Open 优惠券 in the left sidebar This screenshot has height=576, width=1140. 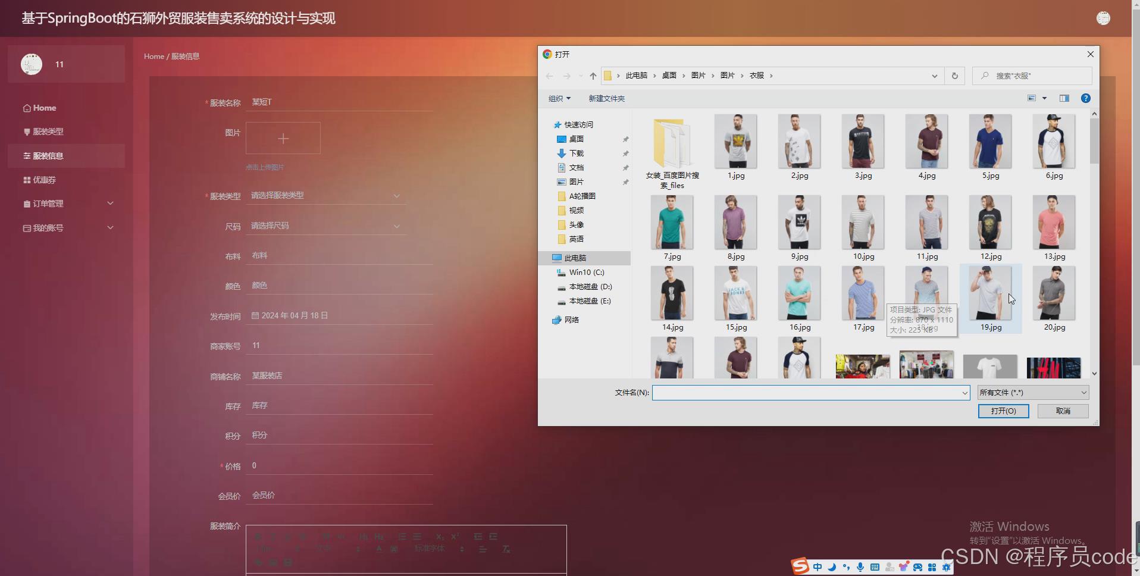40,180
